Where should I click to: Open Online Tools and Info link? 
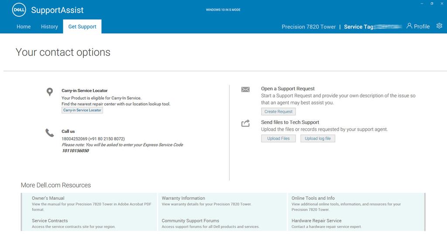coord(313,198)
